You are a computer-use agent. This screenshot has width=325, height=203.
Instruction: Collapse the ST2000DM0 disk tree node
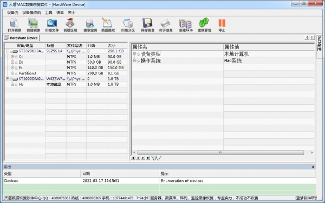(8, 79)
